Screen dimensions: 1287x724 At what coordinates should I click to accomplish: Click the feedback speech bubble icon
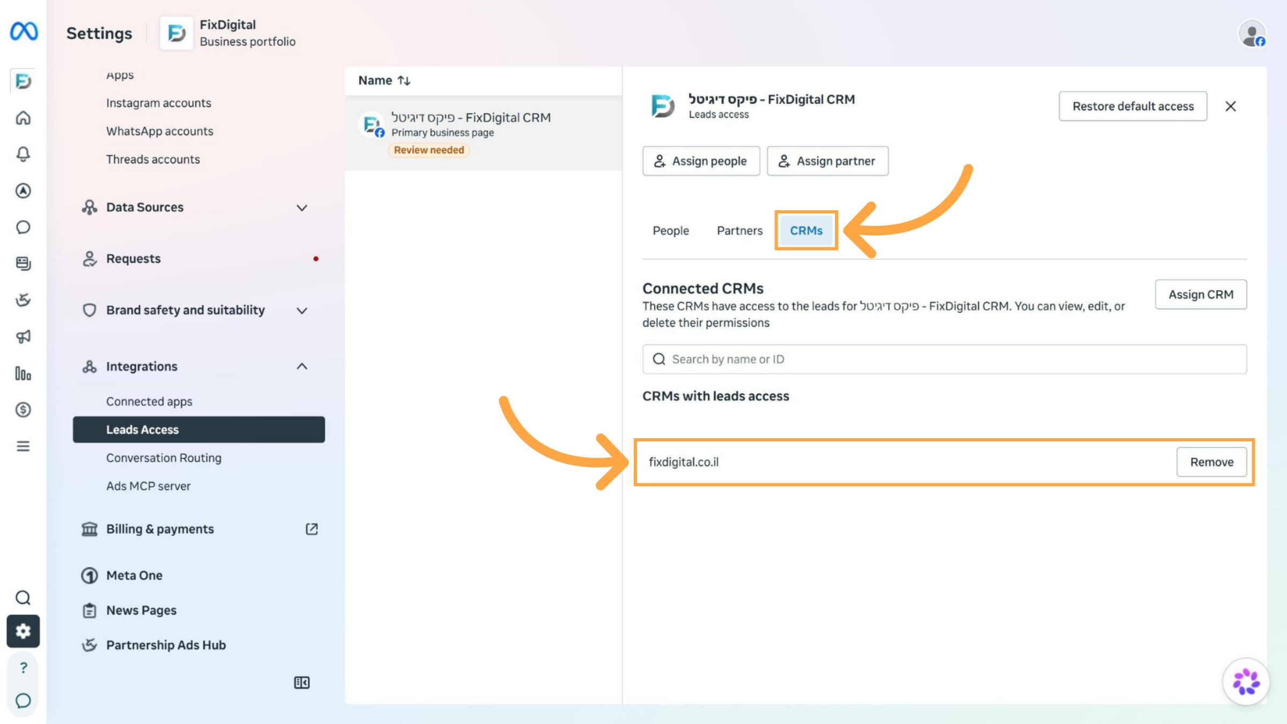(x=23, y=700)
